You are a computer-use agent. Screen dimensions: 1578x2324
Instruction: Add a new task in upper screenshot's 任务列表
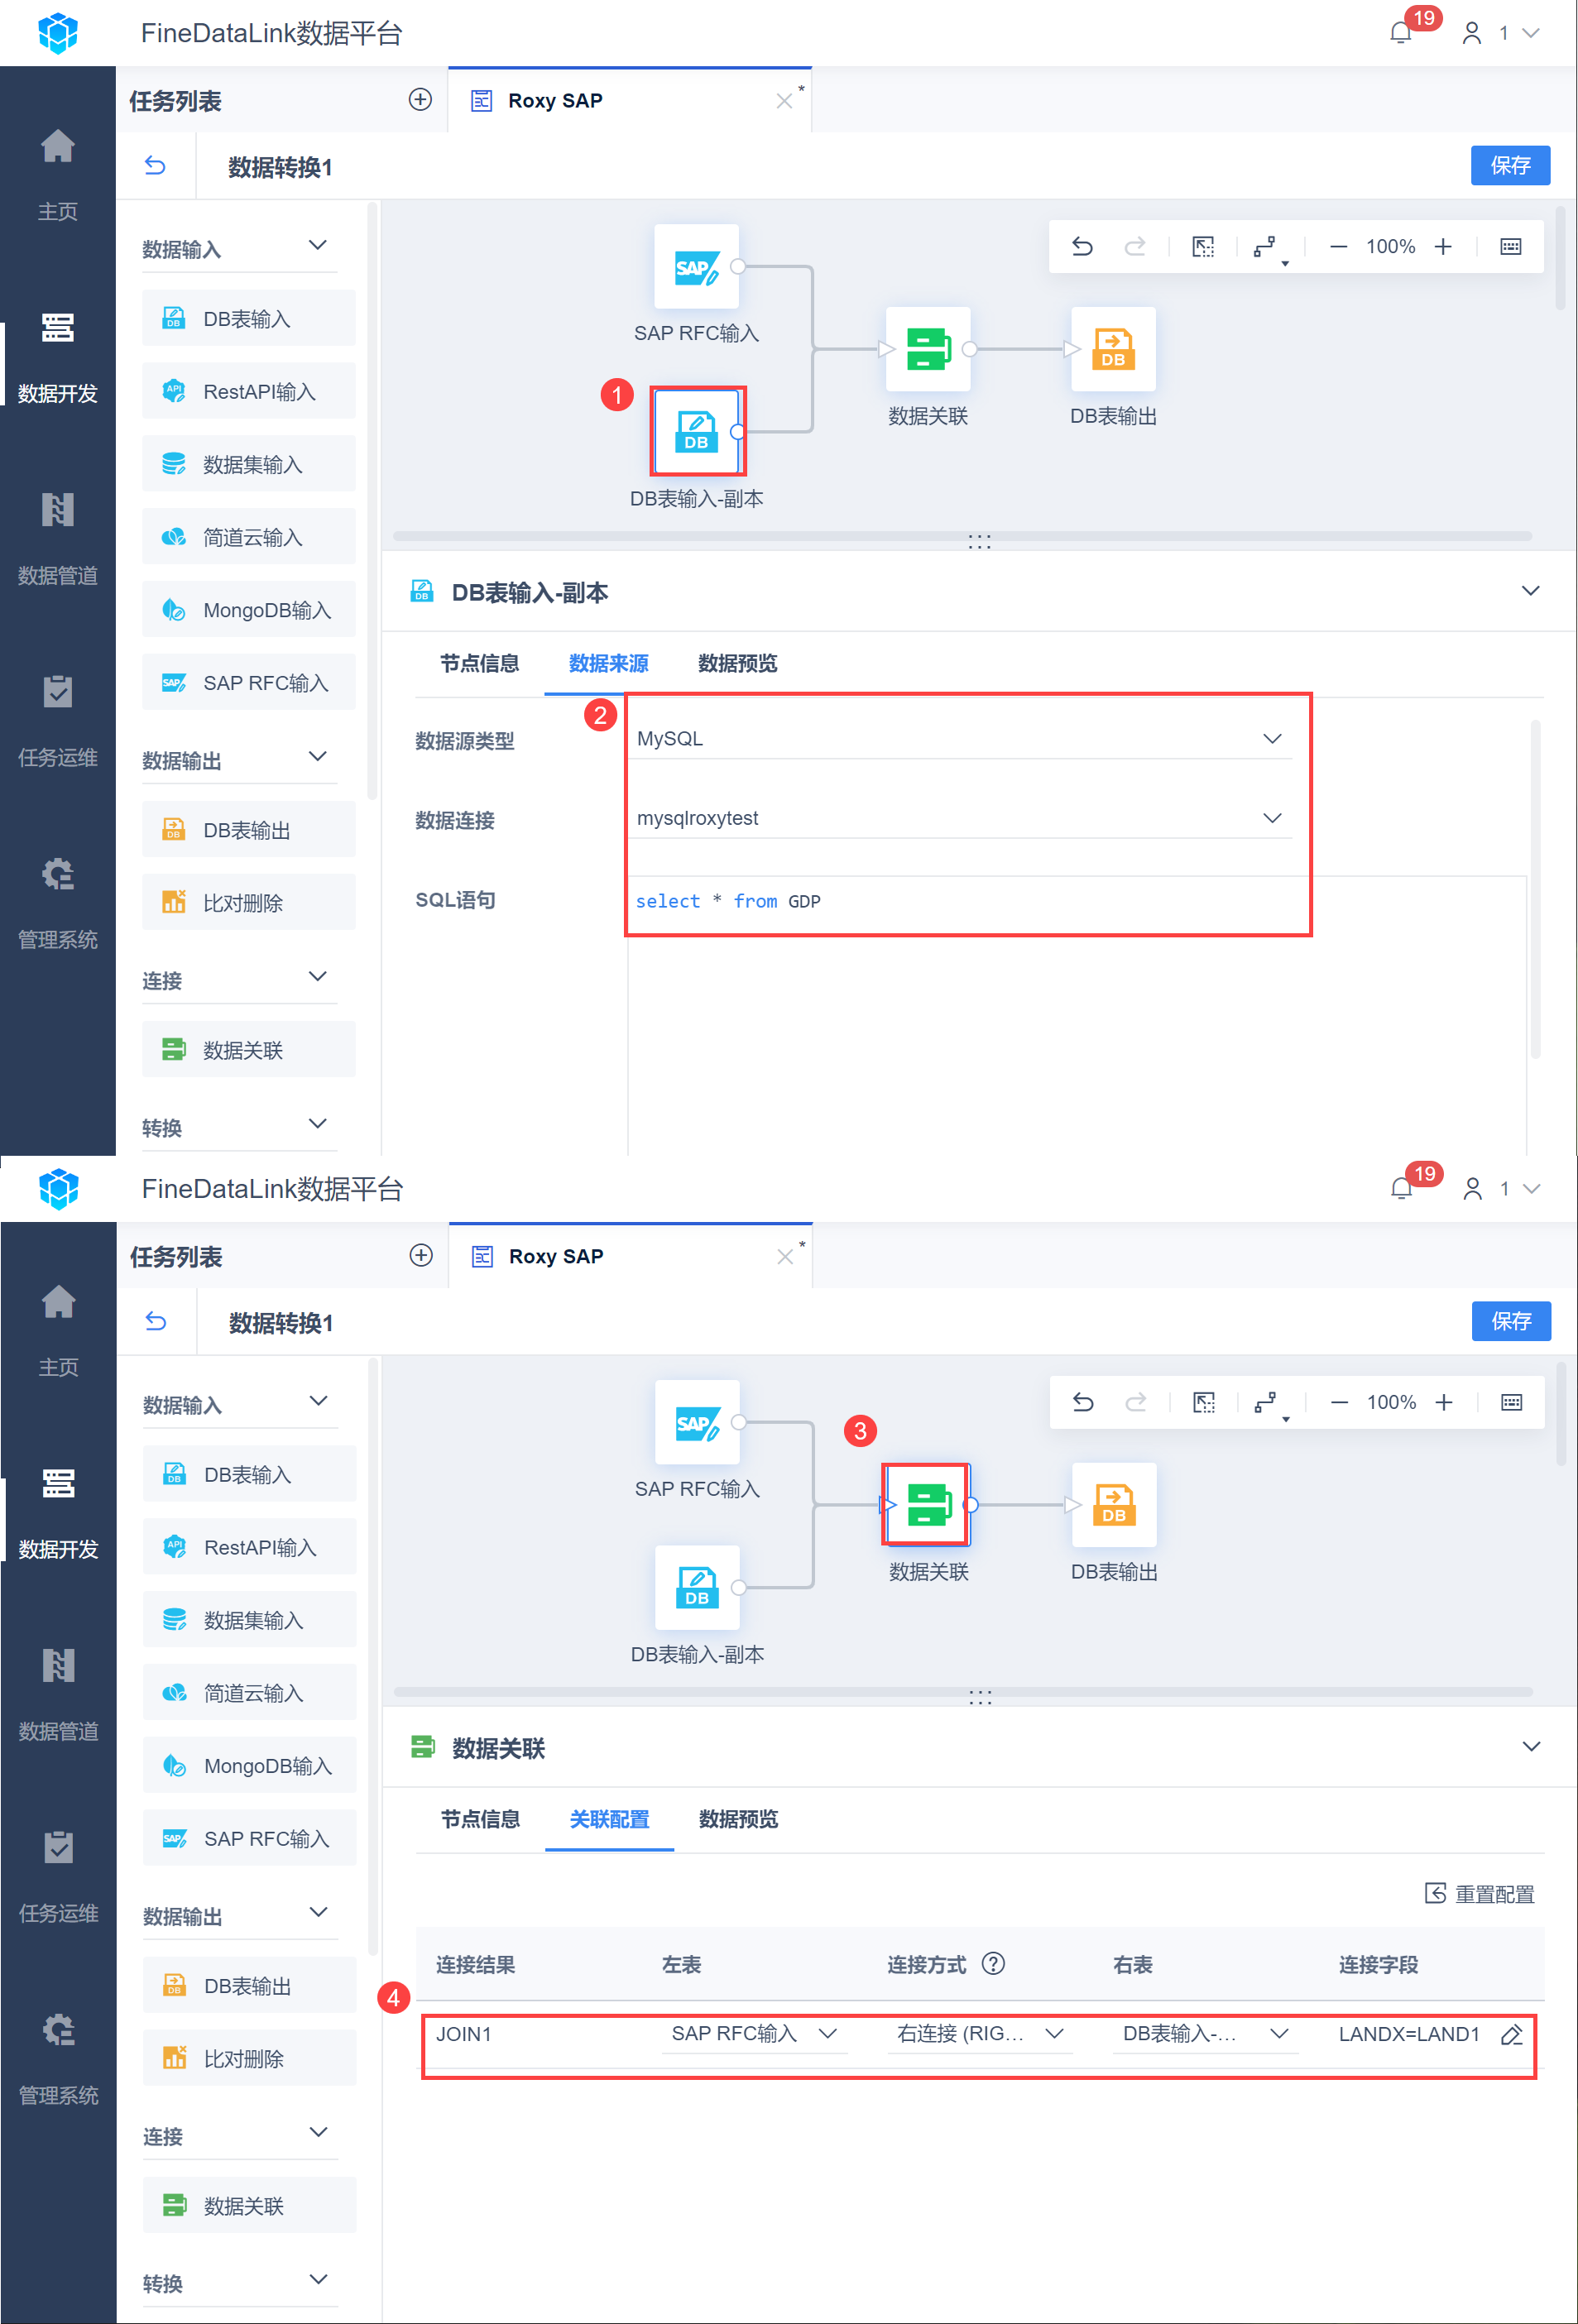click(x=420, y=99)
